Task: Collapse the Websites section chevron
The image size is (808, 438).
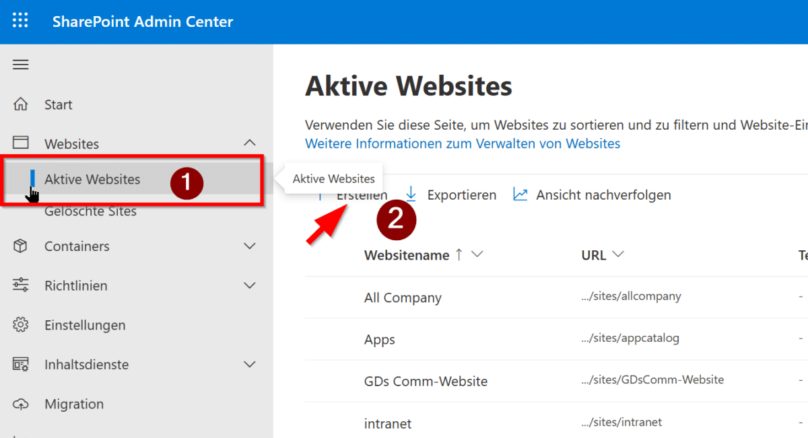Action: (250, 143)
